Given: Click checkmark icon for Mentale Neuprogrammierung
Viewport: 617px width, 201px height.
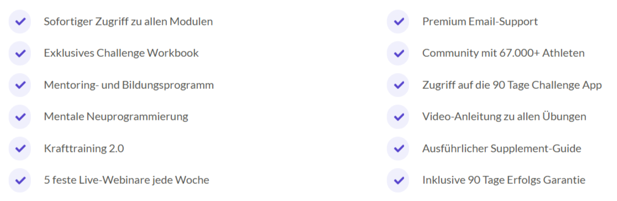Looking at the screenshot, I should point(20,117).
